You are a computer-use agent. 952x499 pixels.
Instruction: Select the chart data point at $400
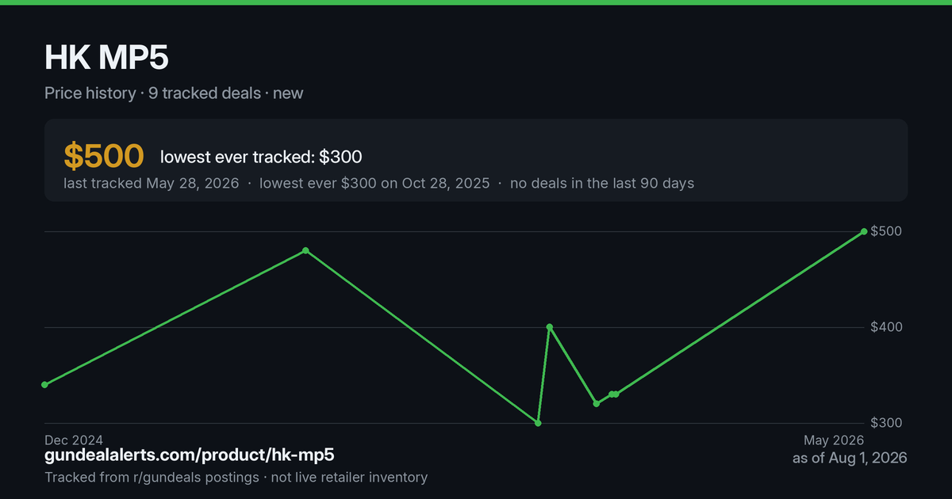[x=549, y=327]
